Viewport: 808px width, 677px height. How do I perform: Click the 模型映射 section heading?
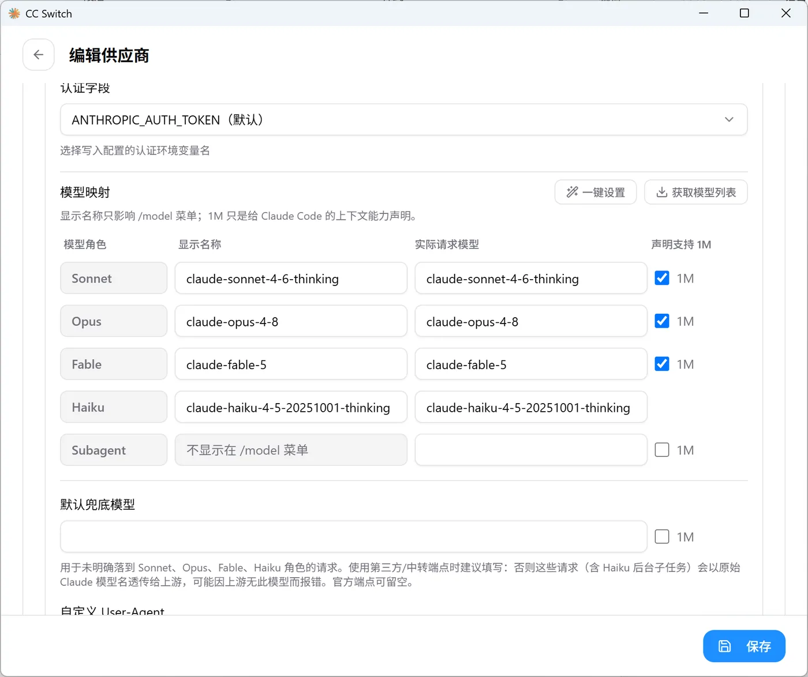[x=85, y=192]
